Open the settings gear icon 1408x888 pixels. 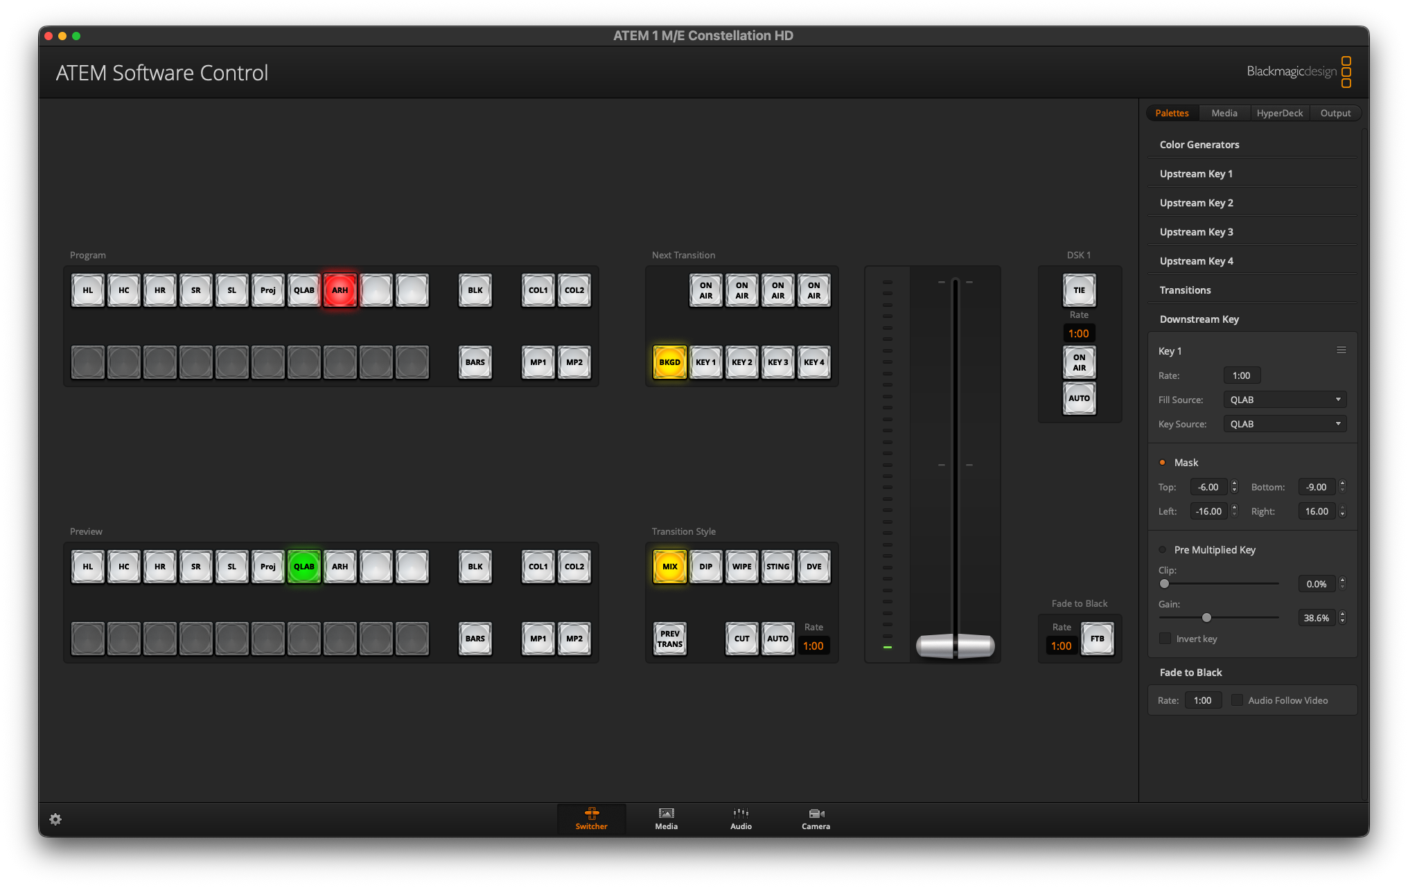pos(55,819)
